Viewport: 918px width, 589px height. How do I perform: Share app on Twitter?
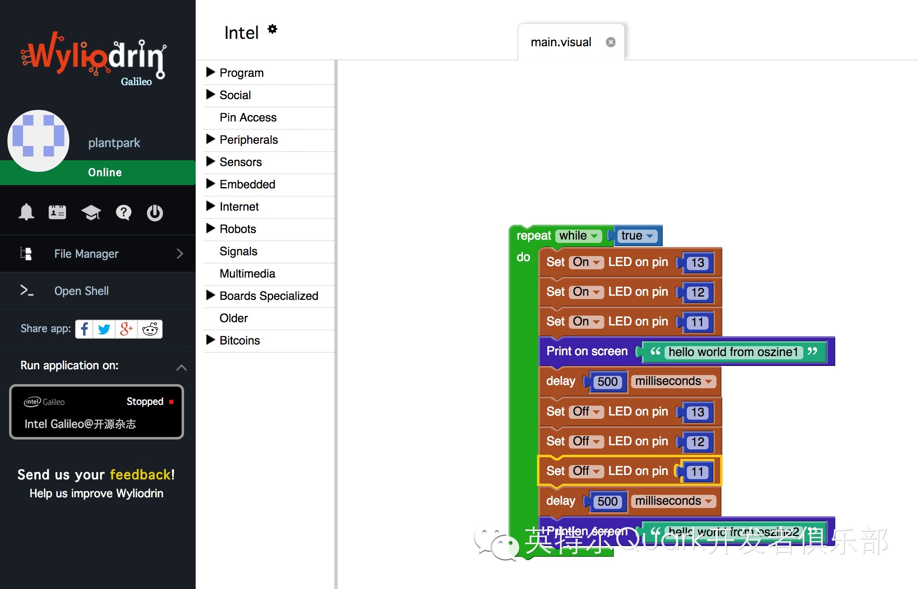(x=104, y=329)
